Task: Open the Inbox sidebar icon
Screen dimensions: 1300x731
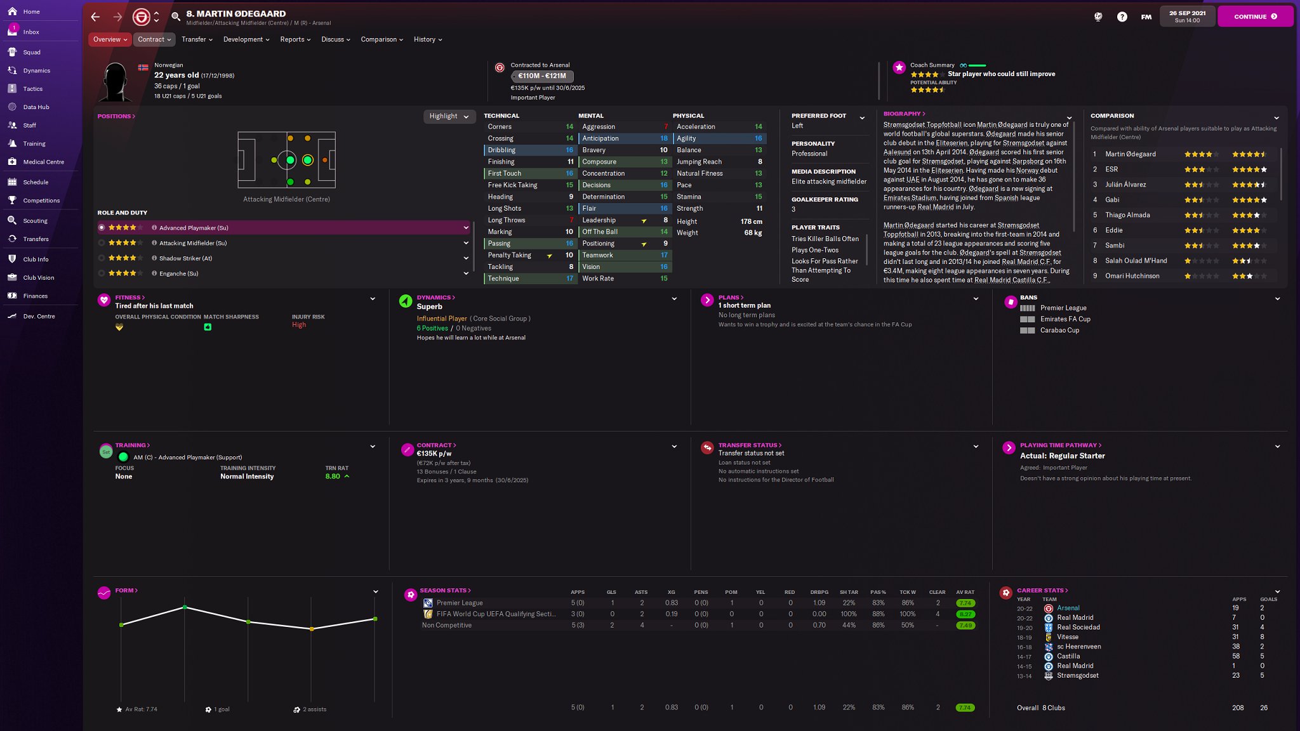Action: point(13,31)
